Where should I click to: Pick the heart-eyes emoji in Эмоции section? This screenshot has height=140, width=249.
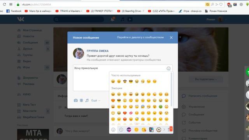coord(113,100)
